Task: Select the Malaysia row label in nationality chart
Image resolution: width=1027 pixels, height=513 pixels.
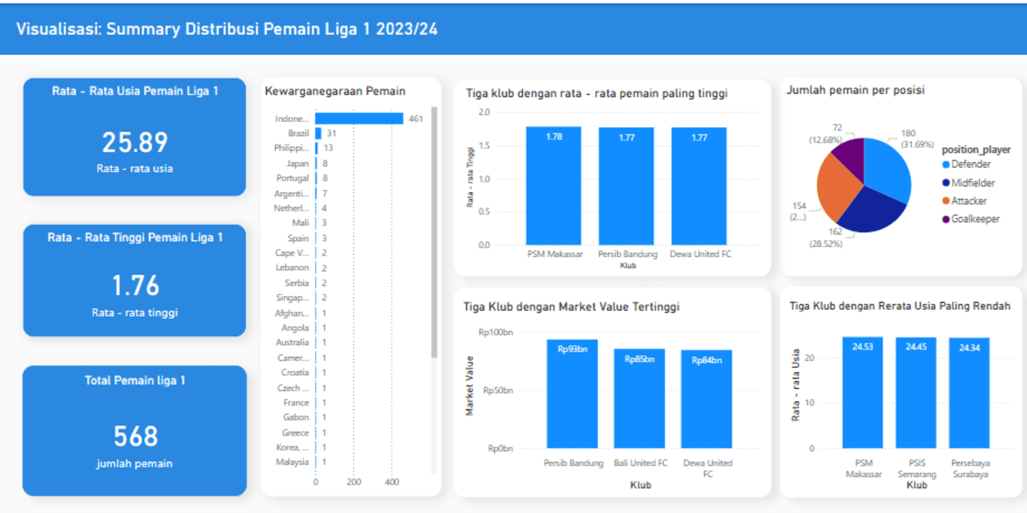Action: click(x=292, y=462)
